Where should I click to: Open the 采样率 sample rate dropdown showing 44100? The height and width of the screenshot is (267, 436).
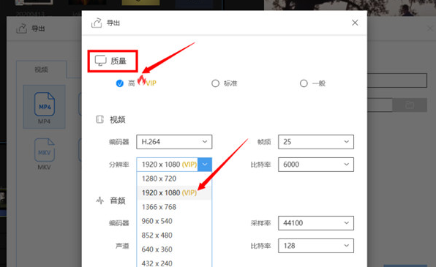[x=316, y=223]
